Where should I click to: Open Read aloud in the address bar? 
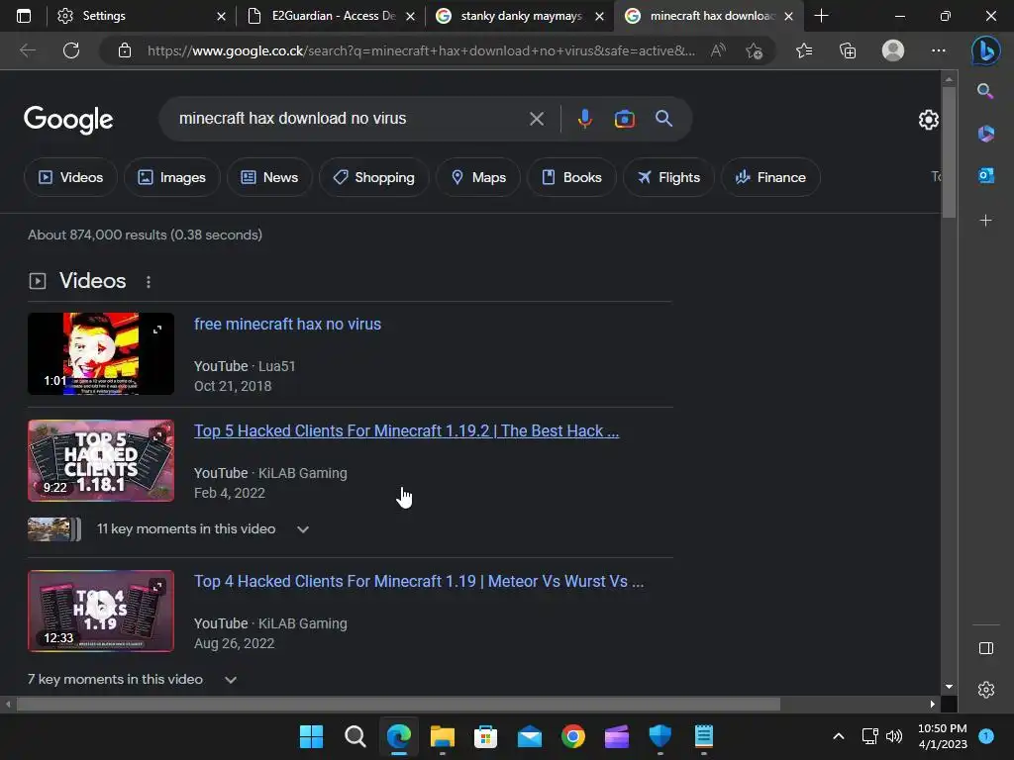[718, 50]
